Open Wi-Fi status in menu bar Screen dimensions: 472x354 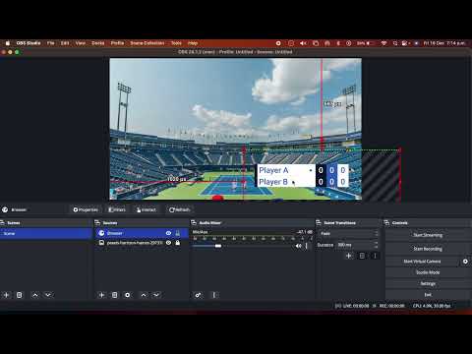click(383, 43)
